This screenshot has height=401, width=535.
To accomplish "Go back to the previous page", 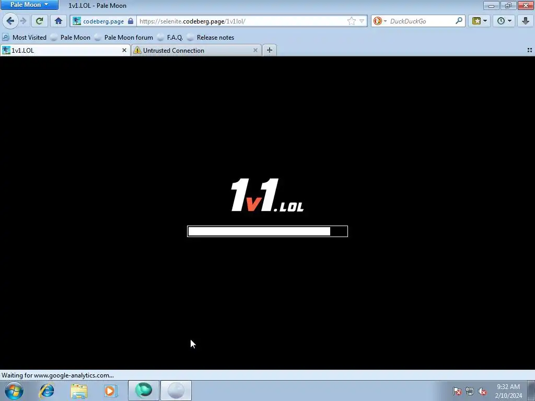I will (x=10, y=21).
